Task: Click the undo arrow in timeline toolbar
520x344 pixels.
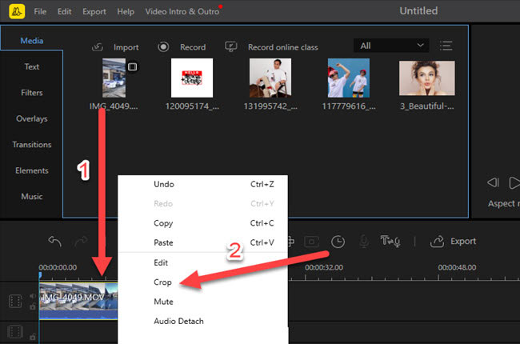Action: click(x=54, y=241)
